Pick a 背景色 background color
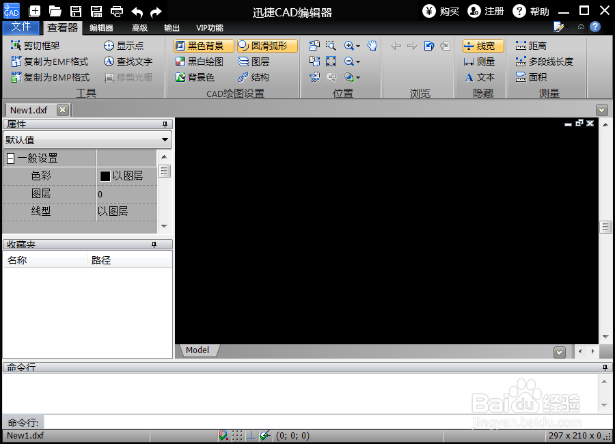 pyautogui.click(x=195, y=77)
